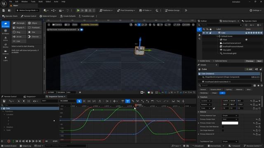This screenshot has width=264, height=148.
Task: Select the Freehand drawing tool
Action: coord(34,28)
